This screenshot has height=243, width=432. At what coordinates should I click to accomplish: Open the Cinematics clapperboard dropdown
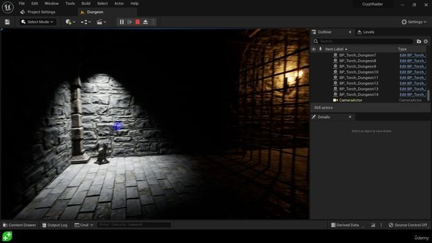[101, 22]
